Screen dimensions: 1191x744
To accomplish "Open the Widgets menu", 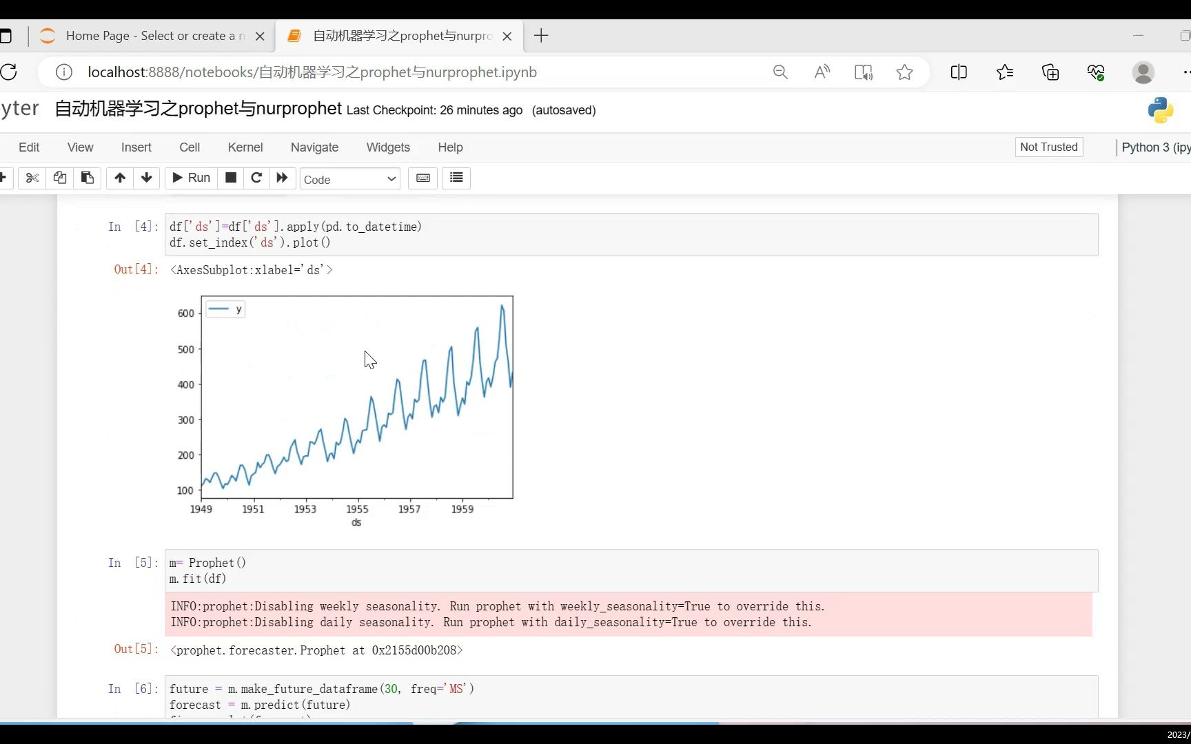I will pyautogui.click(x=388, y=147).
